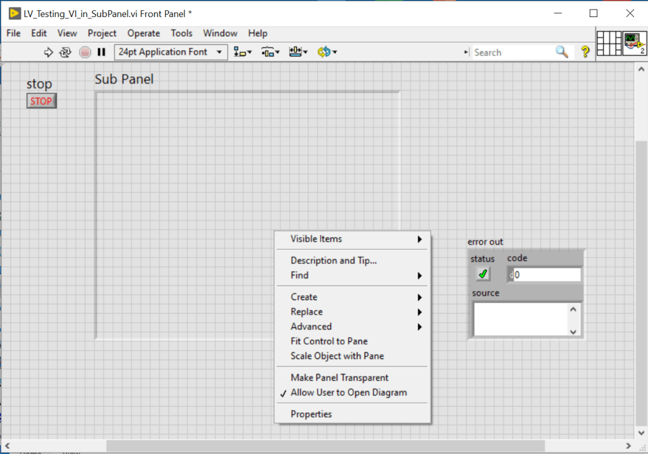Viewport: 648px width, 454px height.
Task: Click the error code numeric field
Action: coord(547,275)
